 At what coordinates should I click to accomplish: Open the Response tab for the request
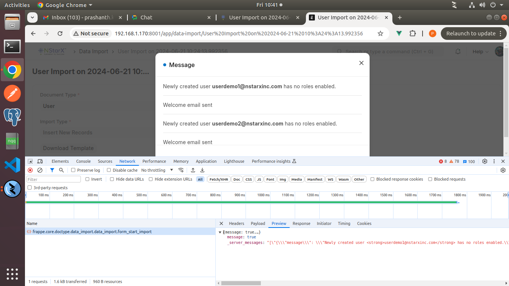tap(301, 223)
